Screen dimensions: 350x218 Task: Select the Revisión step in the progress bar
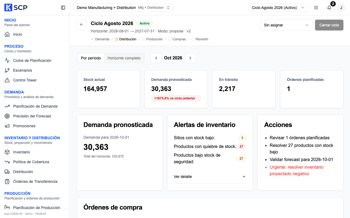(200, 39)
